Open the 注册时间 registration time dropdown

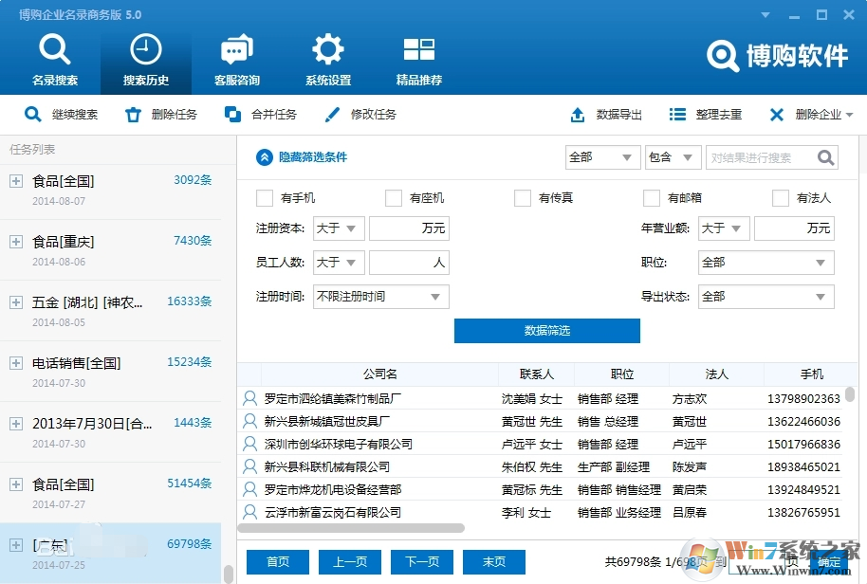[379, 296]
